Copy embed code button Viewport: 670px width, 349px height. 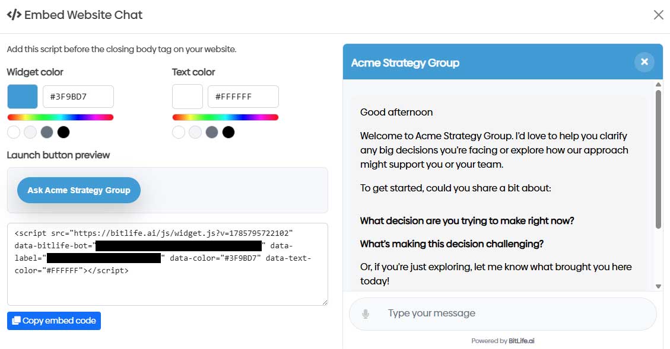click(x=54, y=321)
